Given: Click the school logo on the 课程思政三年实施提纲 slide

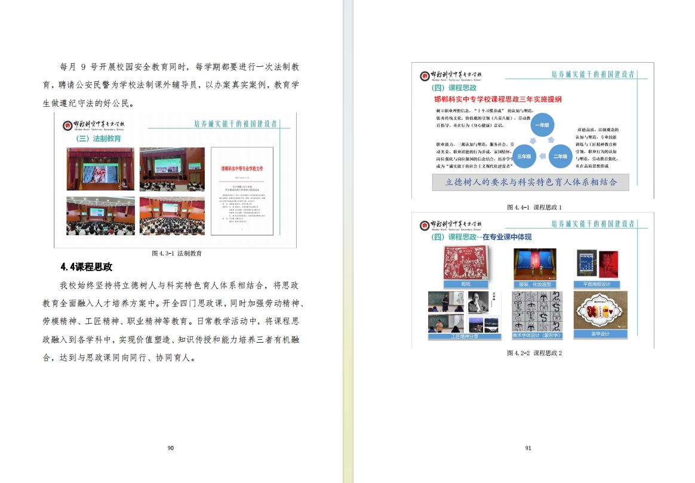Looking at the screenshot, I should tap(451, 76).
